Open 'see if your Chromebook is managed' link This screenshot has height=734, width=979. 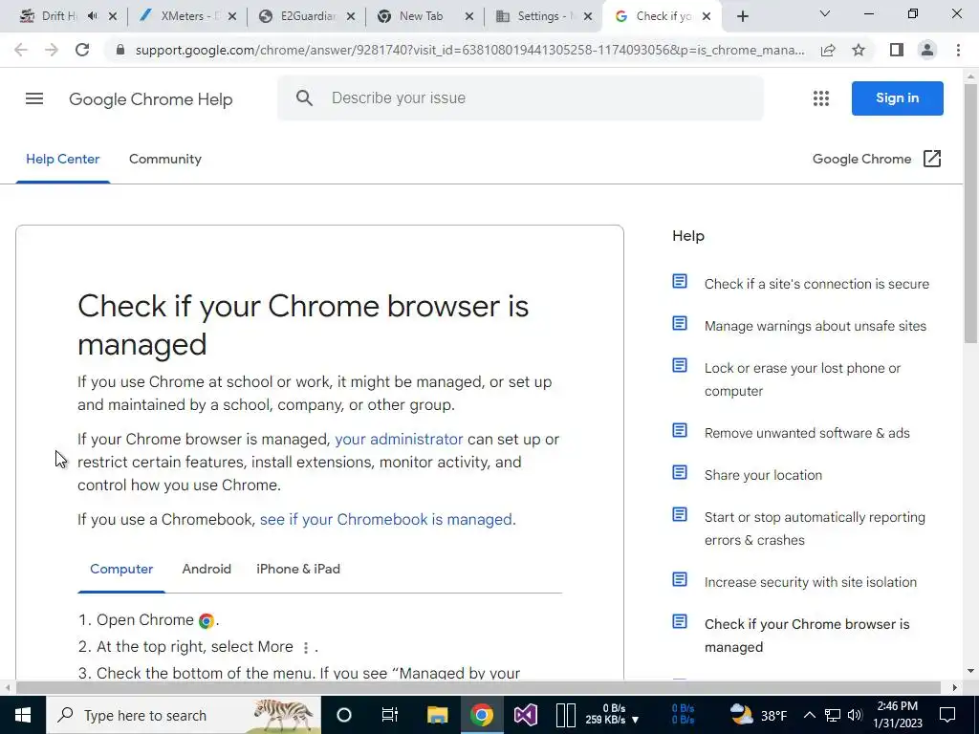(386, 520)
